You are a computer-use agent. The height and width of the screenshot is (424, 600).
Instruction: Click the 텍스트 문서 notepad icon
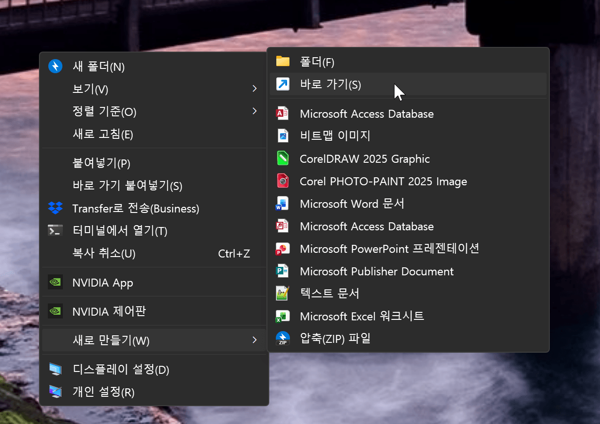(283, 293)
